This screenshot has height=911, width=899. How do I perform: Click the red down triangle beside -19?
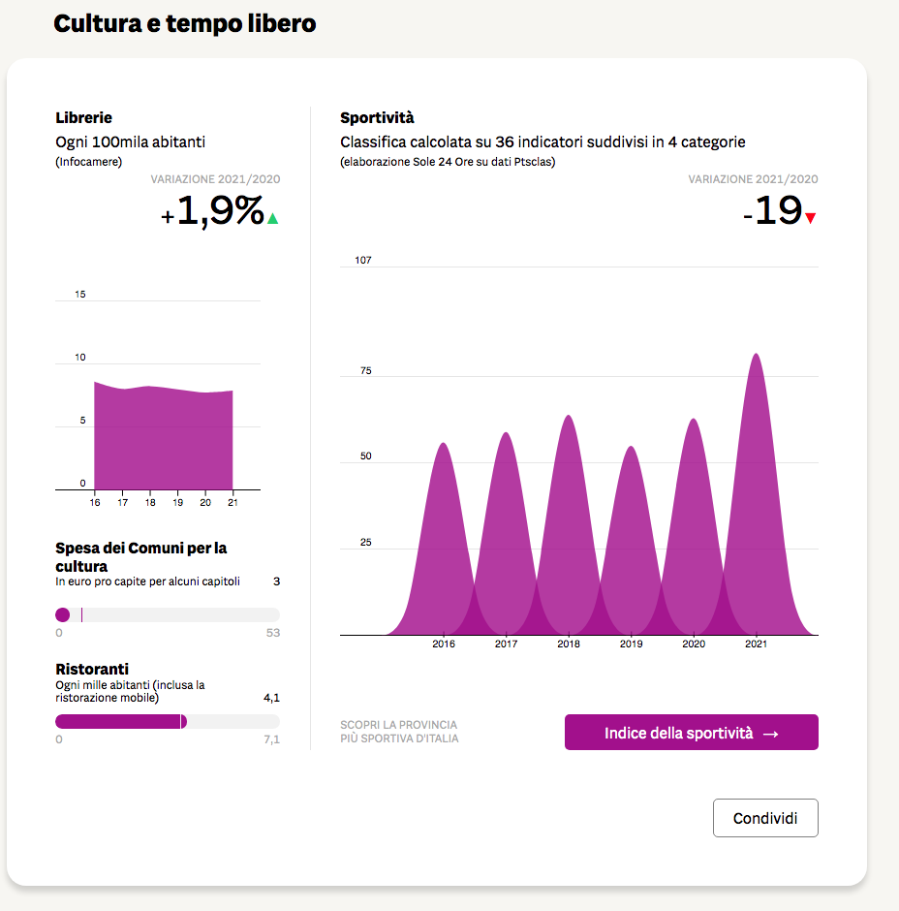(x=811, y=218)
